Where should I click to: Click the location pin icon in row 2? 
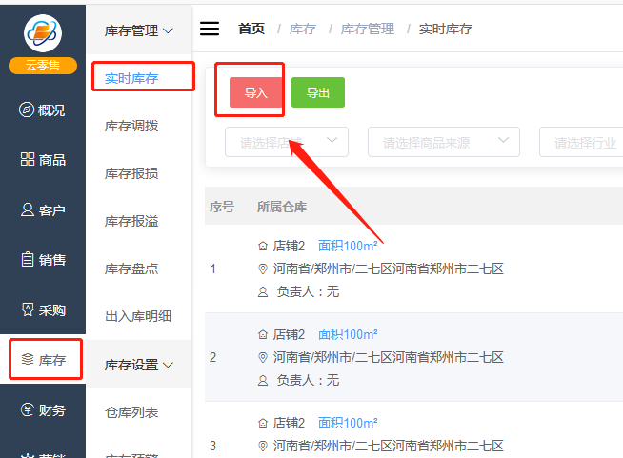(263, 358)
